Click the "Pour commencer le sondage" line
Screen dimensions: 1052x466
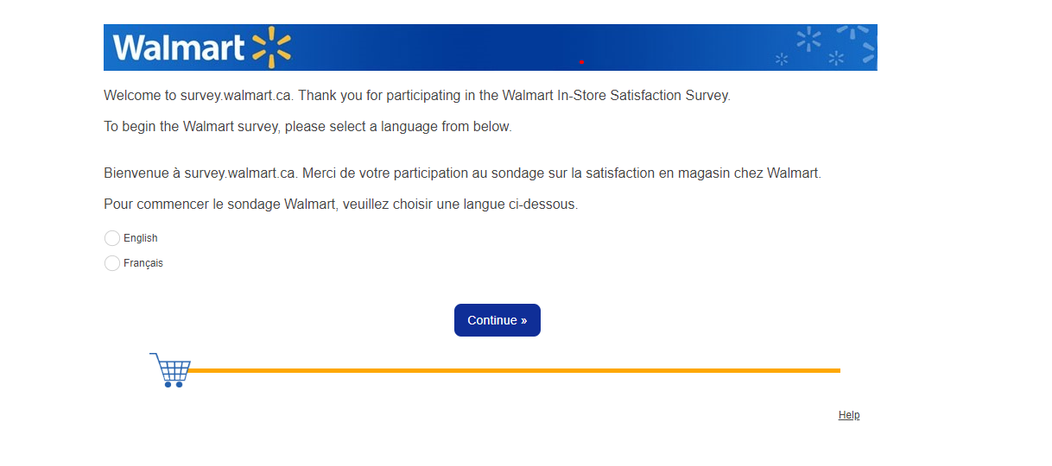tap(340, 205)
